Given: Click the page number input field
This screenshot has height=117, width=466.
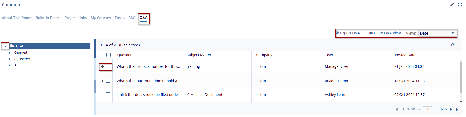Looking at the screenshot, I should click(x=427, y=109).
